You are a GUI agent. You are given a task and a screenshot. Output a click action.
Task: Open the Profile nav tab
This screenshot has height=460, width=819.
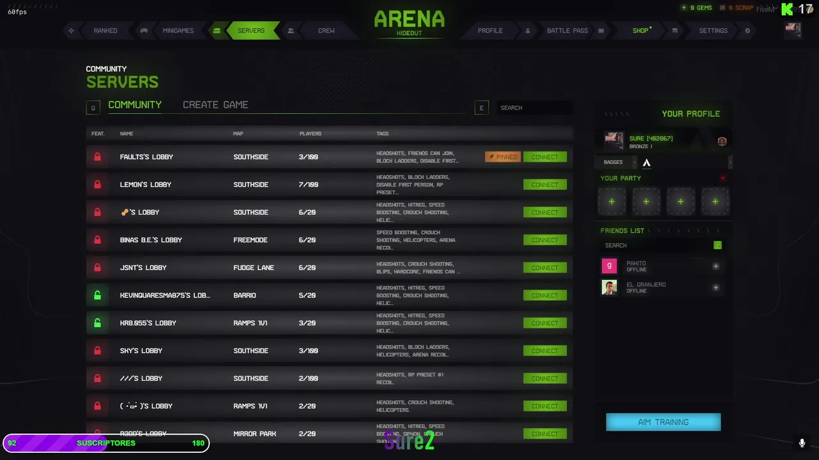(x=490, y=31)
